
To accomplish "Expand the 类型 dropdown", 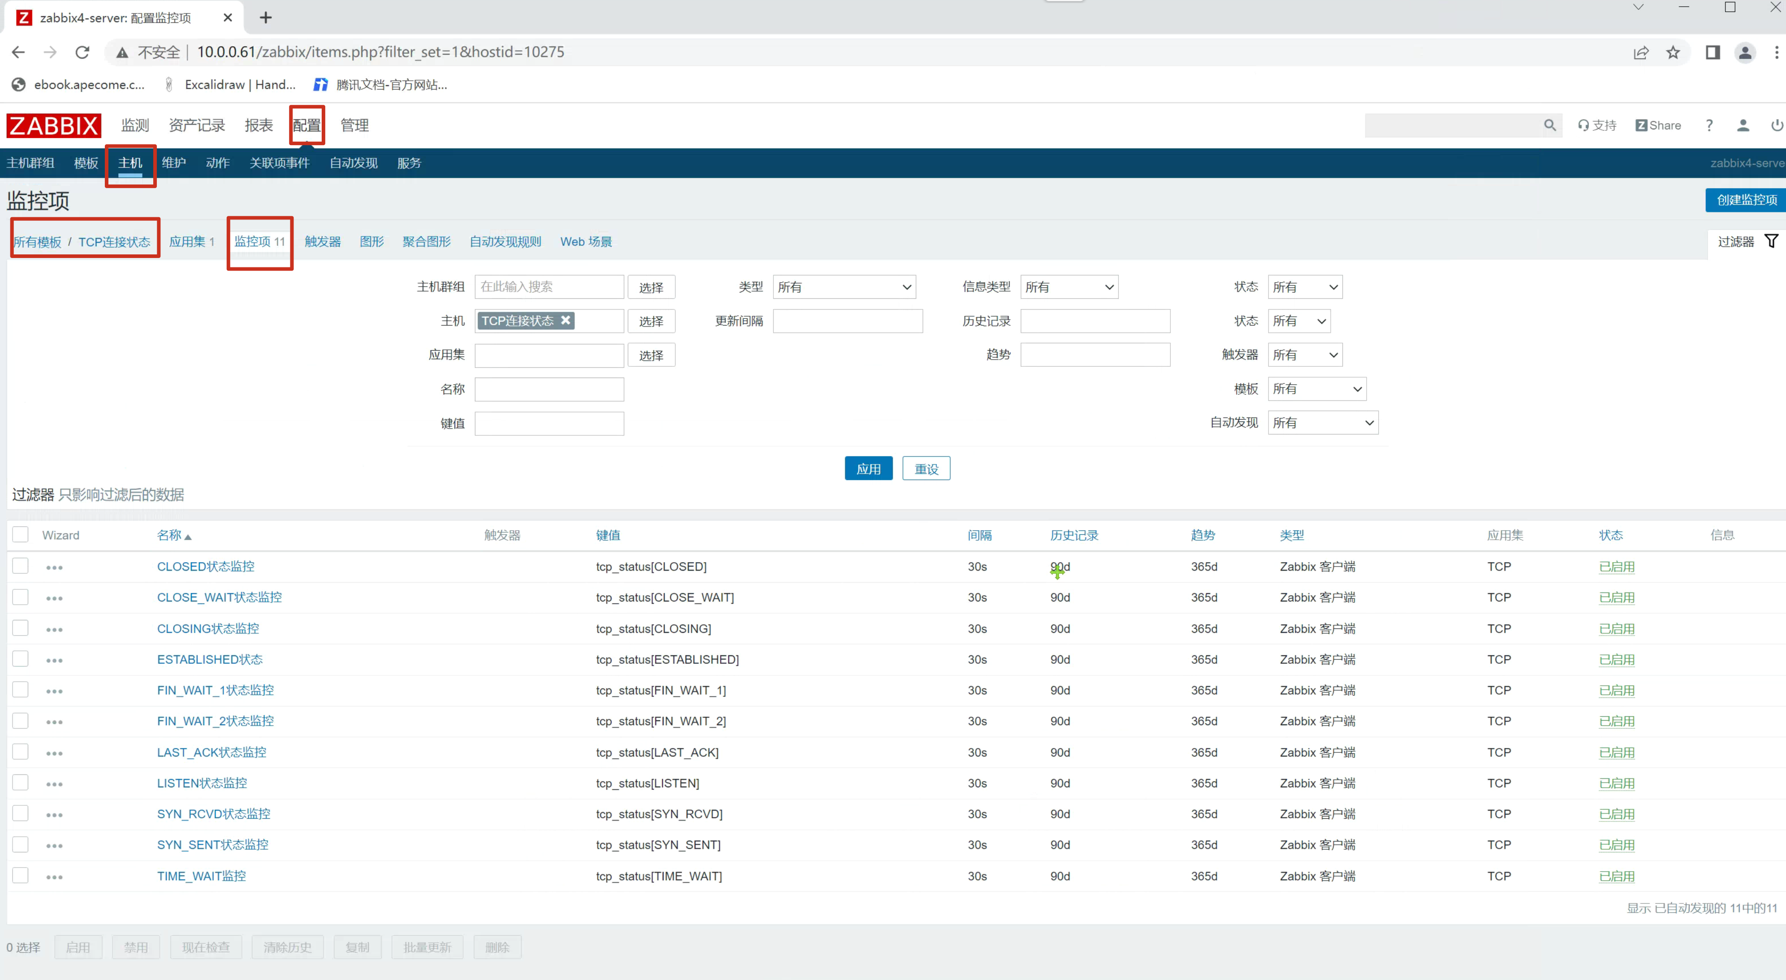I will pos(844,287).
